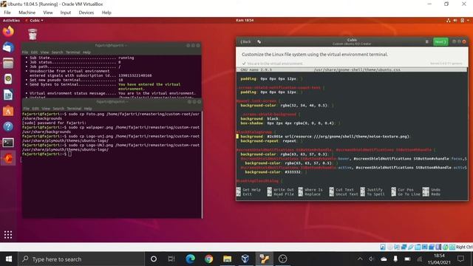Image resolution: width=473 pixels, height=266 pixels.
Task: Open the Windows Start menu
Action: [x=9, y=259]
